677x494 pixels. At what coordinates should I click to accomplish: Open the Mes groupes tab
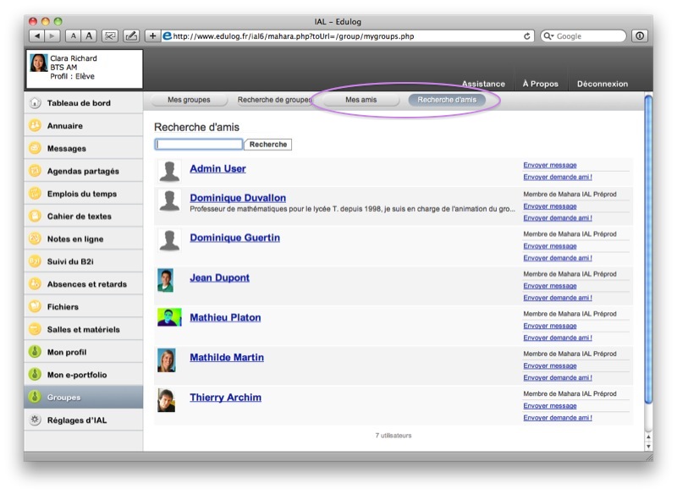[x=189, y=100]
